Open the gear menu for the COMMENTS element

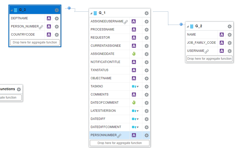tap(146, 94)
